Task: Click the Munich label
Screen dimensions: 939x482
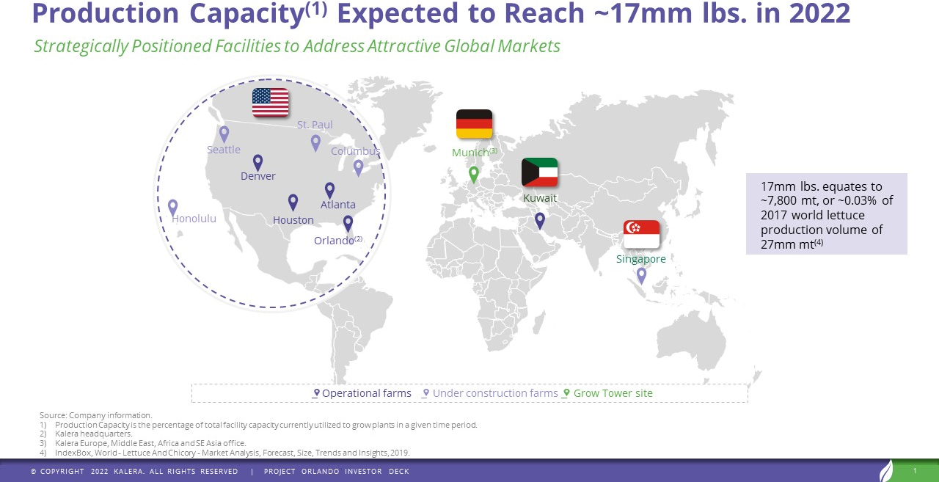Action: click(x=475, y=152)
